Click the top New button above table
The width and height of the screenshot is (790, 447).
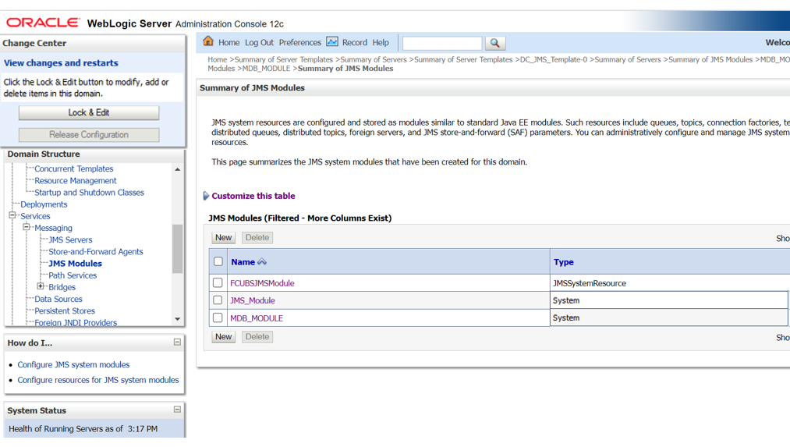pos(223,237)
